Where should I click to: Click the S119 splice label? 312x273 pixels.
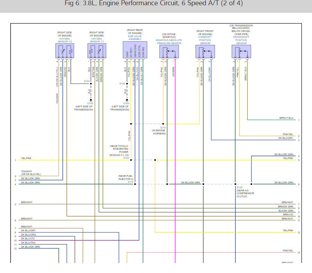click(130, 182)
